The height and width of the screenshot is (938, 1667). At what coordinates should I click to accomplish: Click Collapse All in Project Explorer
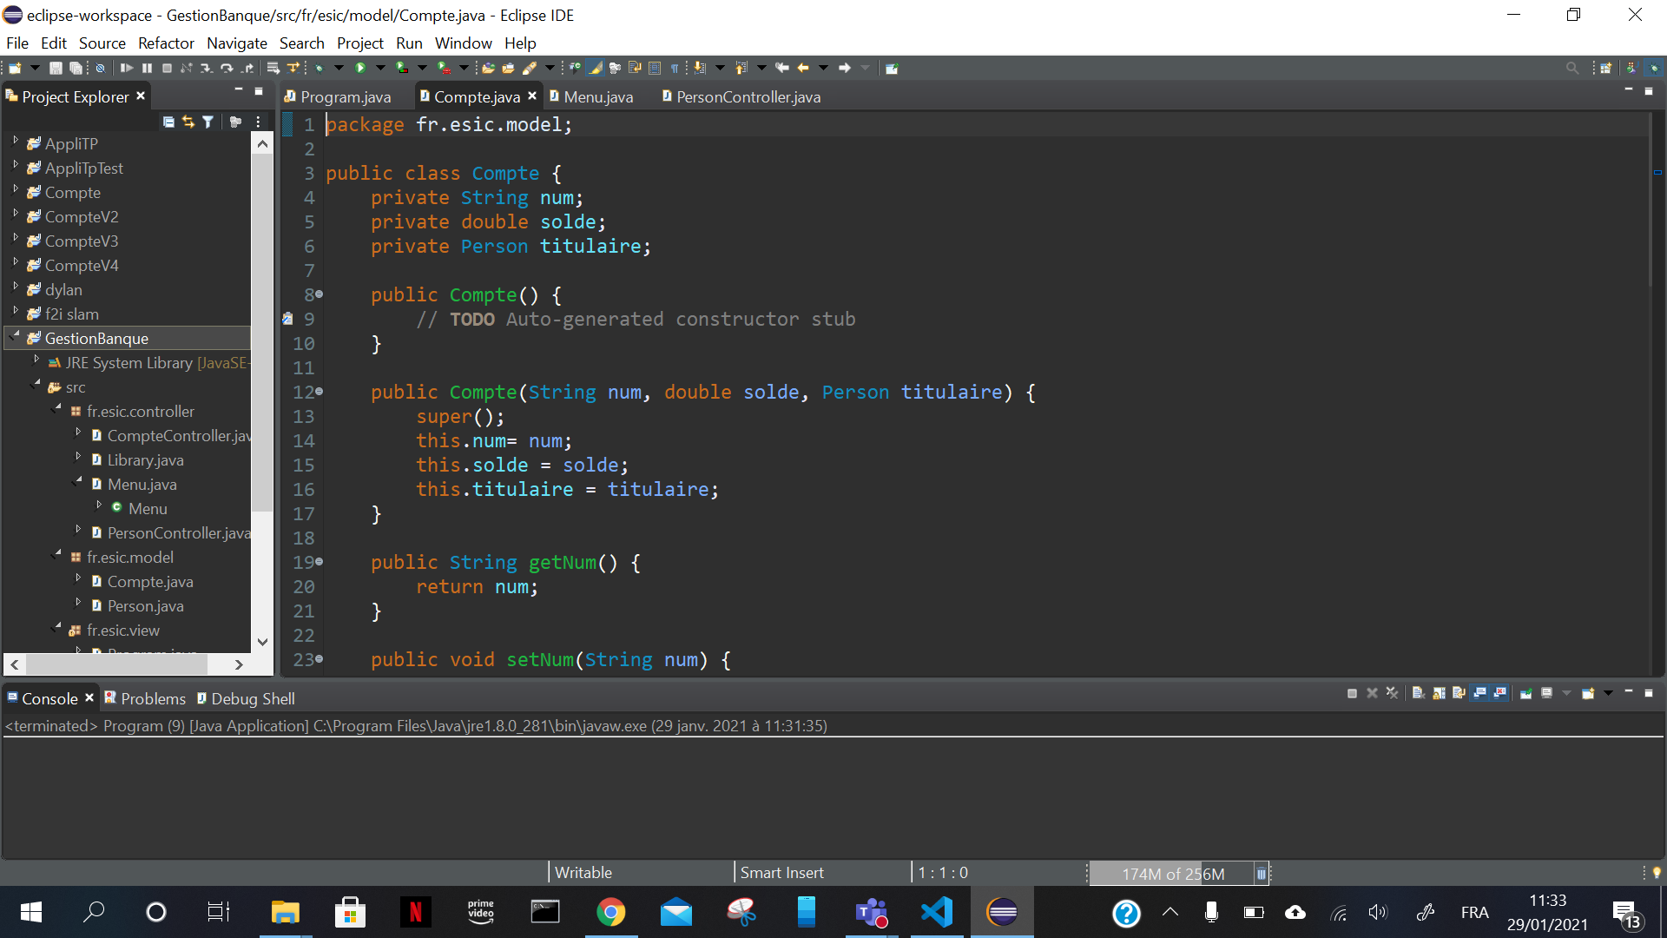coord(168,122)
